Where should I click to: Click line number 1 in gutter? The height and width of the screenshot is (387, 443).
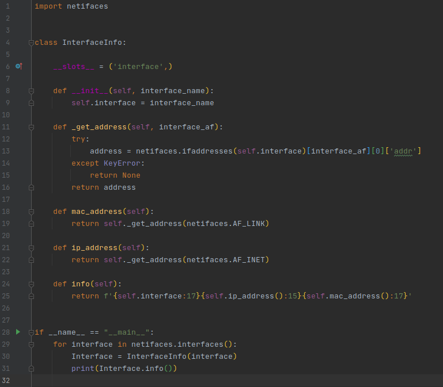coord(7,6)
